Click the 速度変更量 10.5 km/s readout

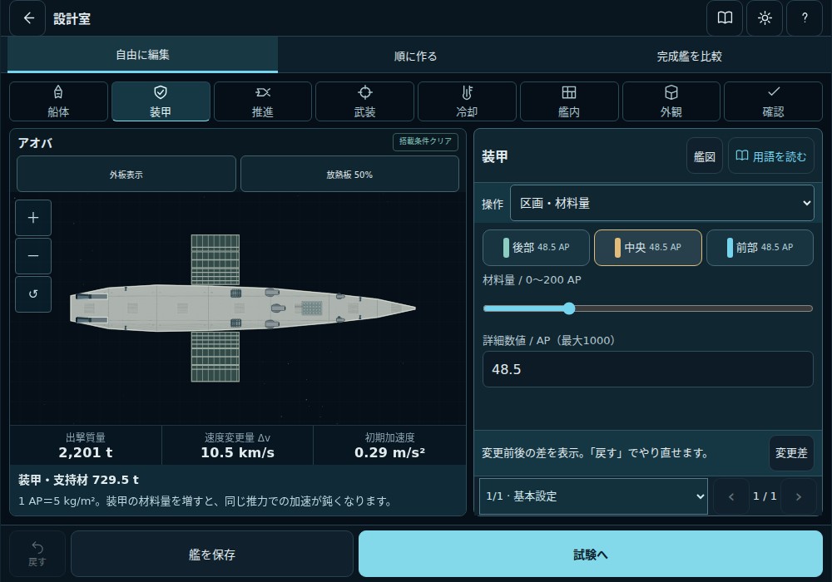click(237, 446)
